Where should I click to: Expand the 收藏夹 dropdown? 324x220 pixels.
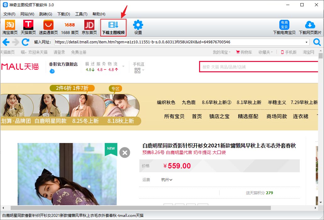click(265, 52)
